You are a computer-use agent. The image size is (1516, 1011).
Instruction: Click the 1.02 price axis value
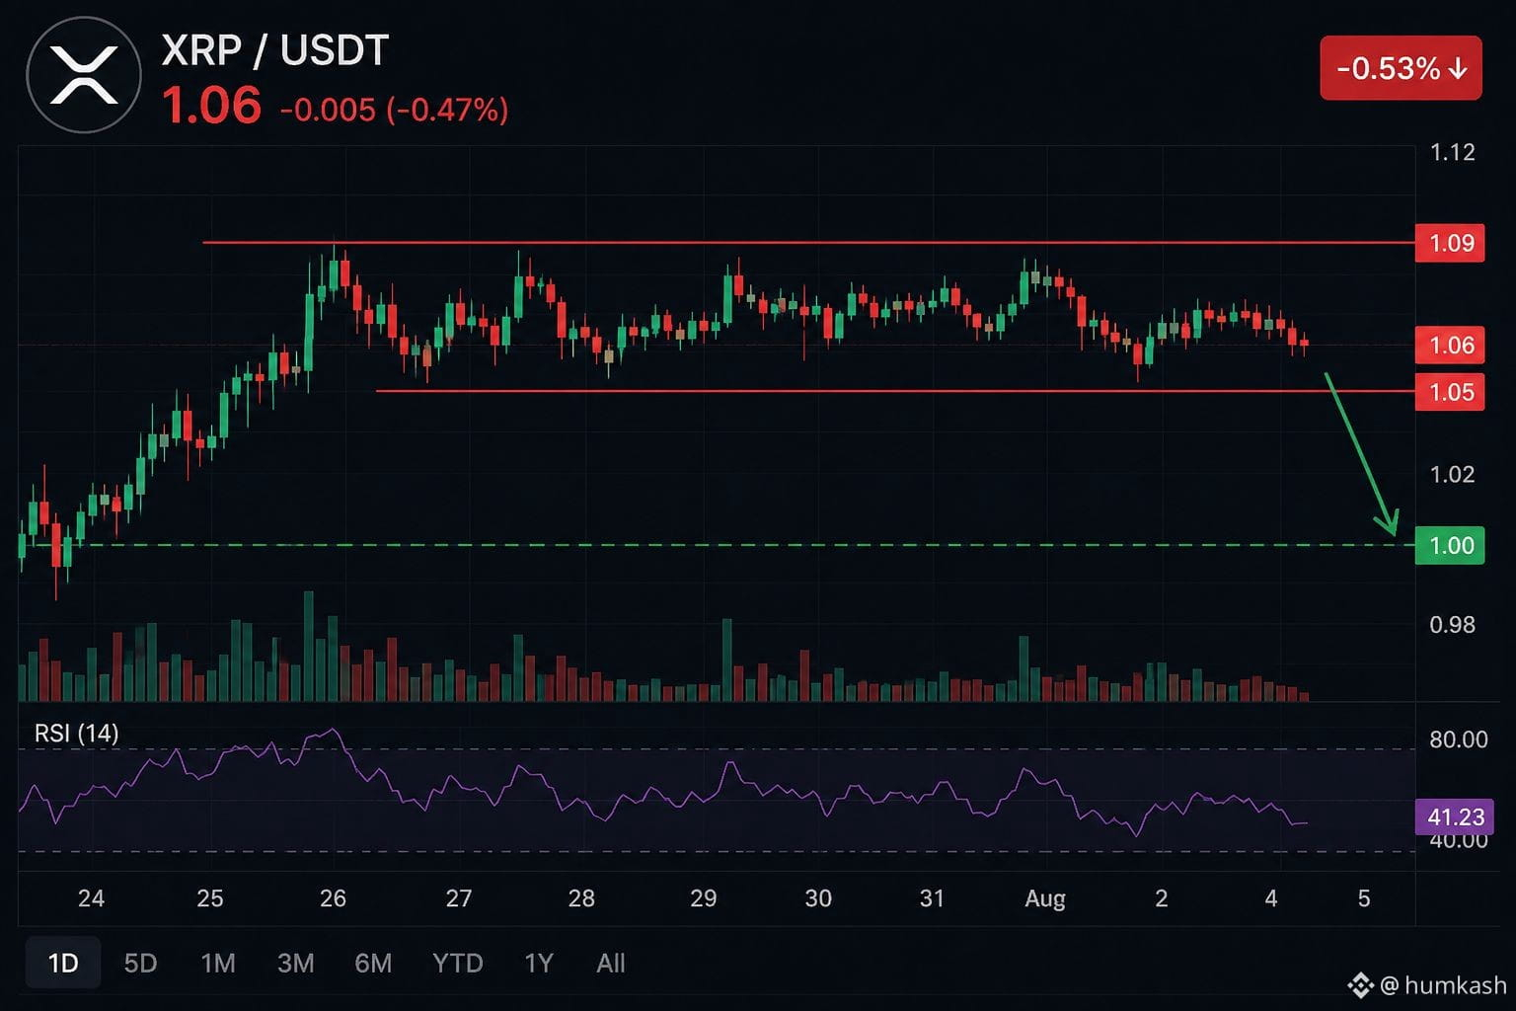pyautogui.click(x=1452, y=474)
